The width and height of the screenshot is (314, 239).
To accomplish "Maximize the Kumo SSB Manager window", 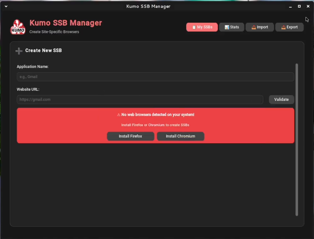I will [299, 7].
